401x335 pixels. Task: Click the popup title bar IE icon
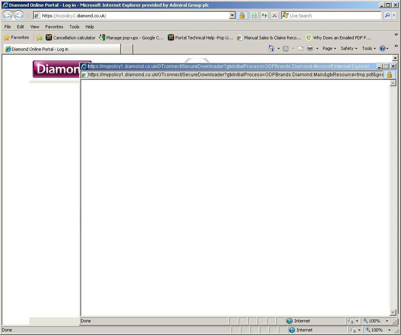[x=84, y=66]
